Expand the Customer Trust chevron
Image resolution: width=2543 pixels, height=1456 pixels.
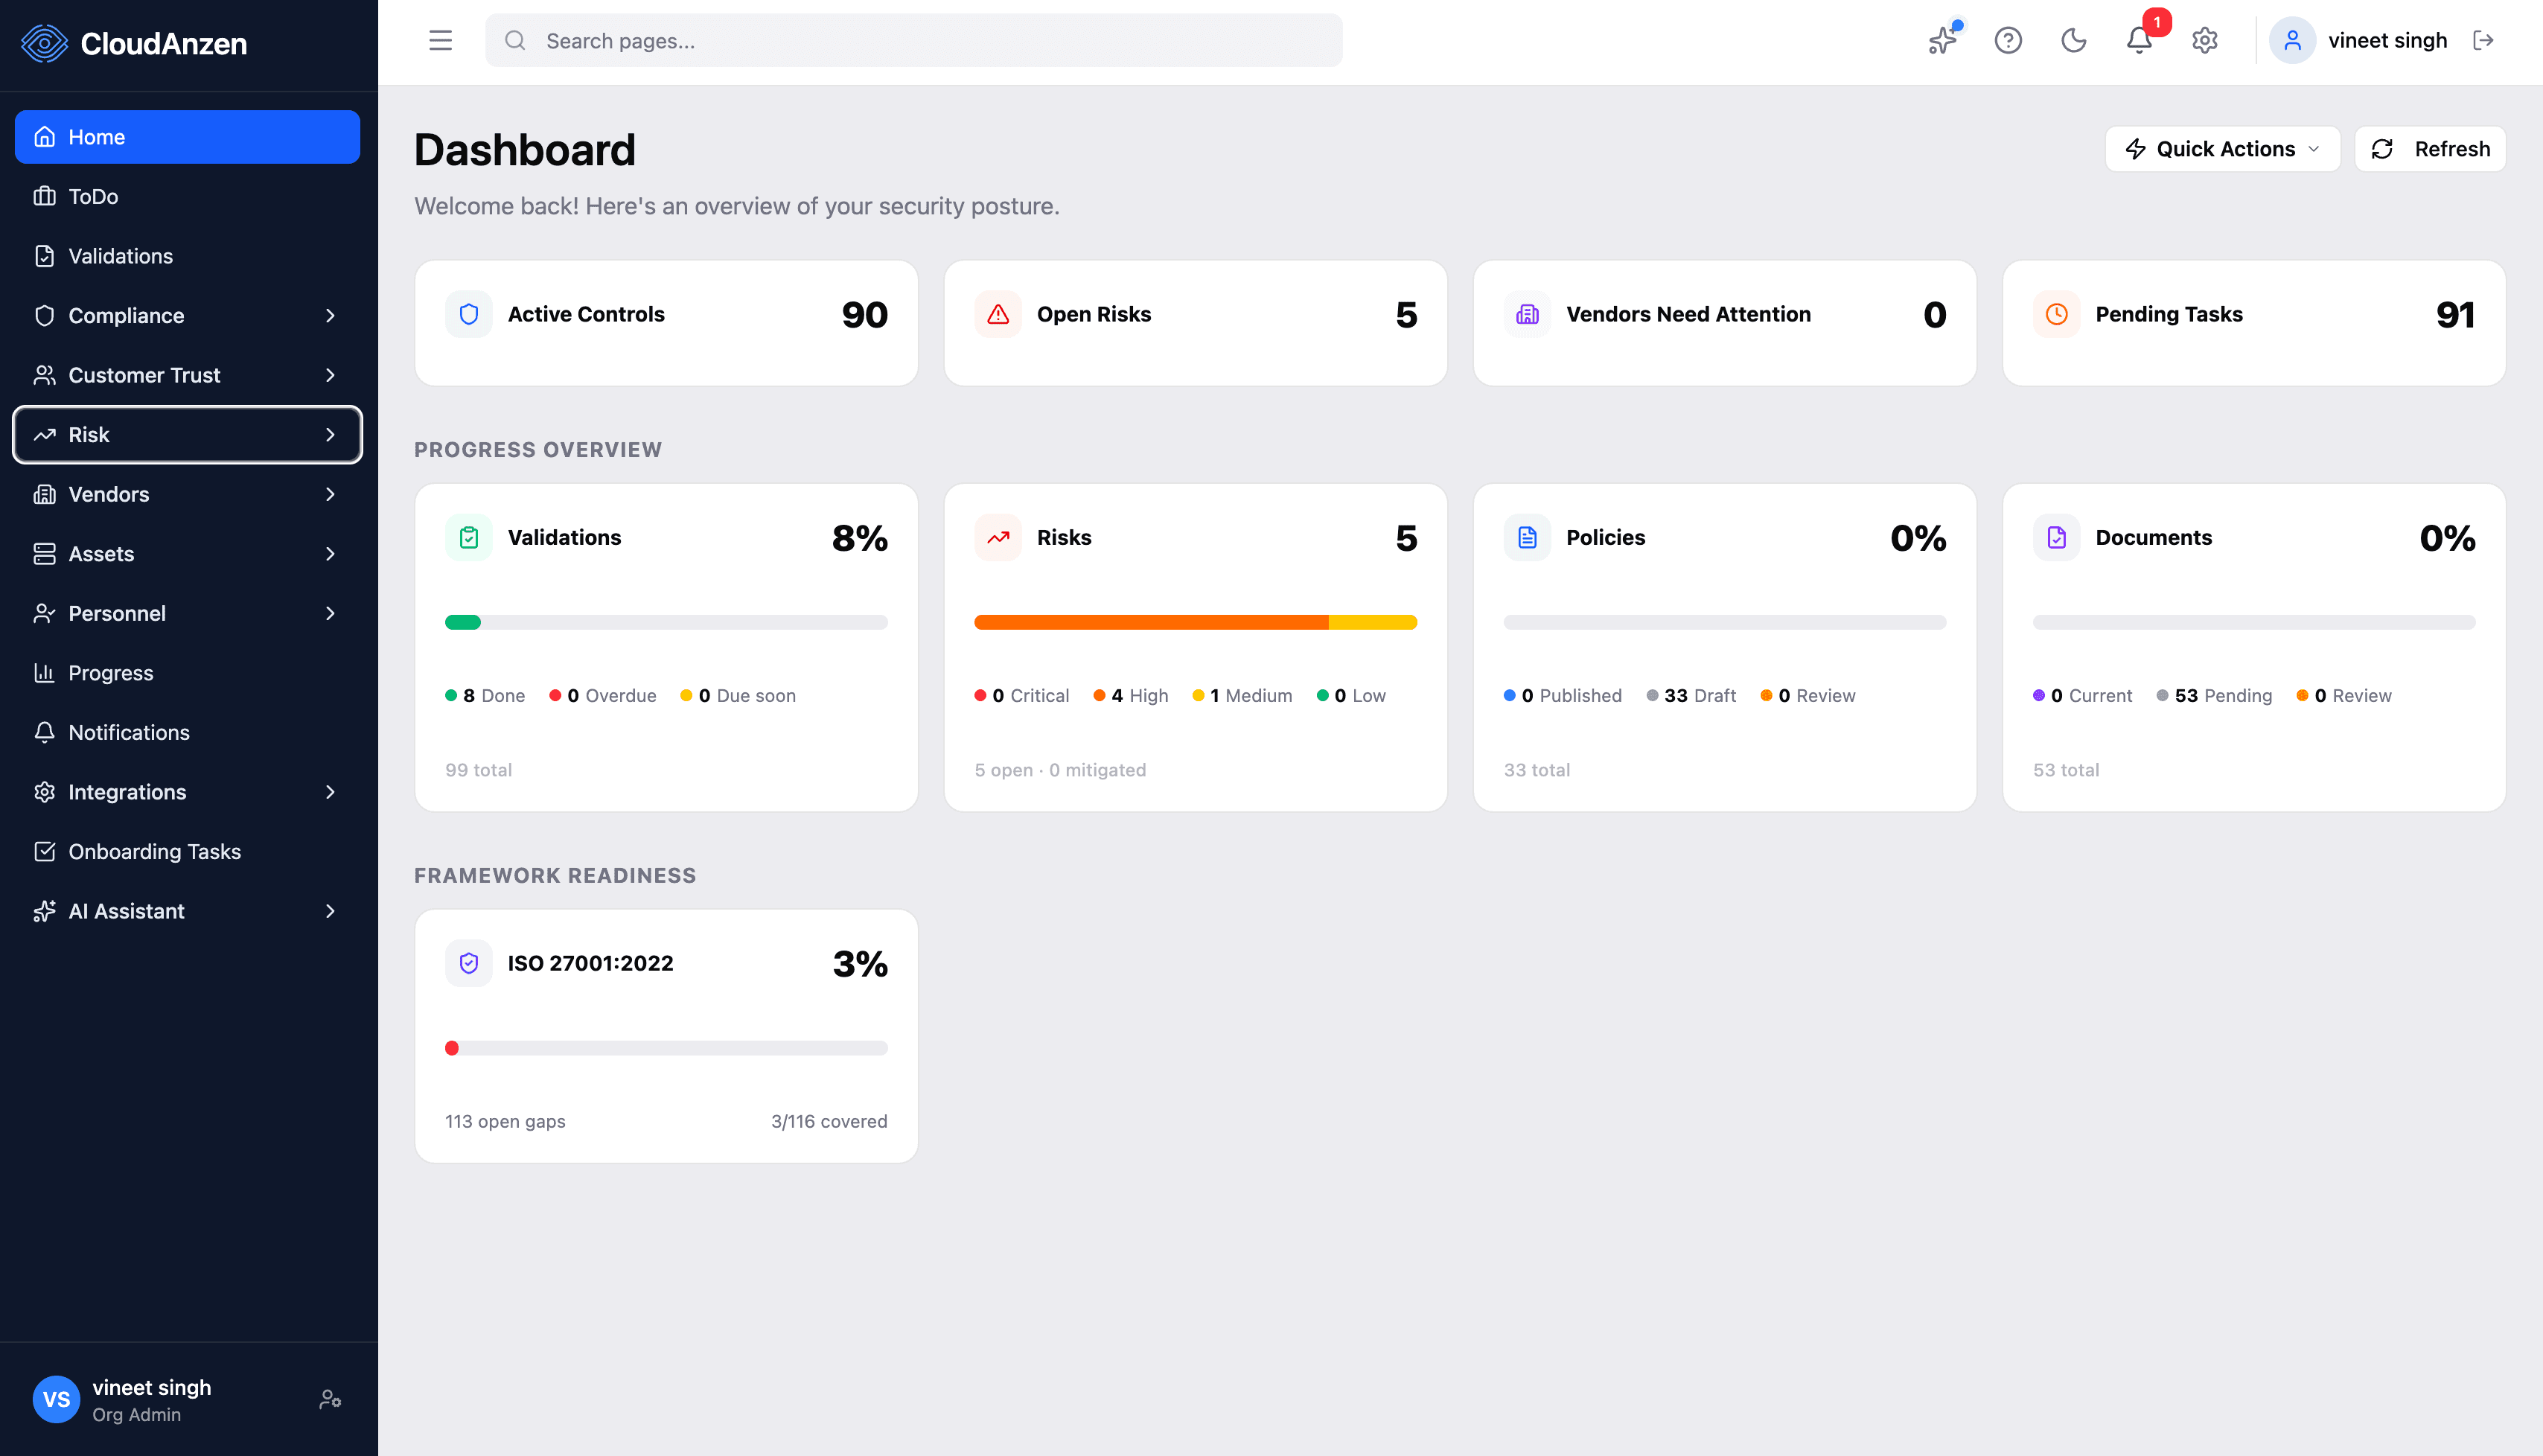tap(330, 375)
